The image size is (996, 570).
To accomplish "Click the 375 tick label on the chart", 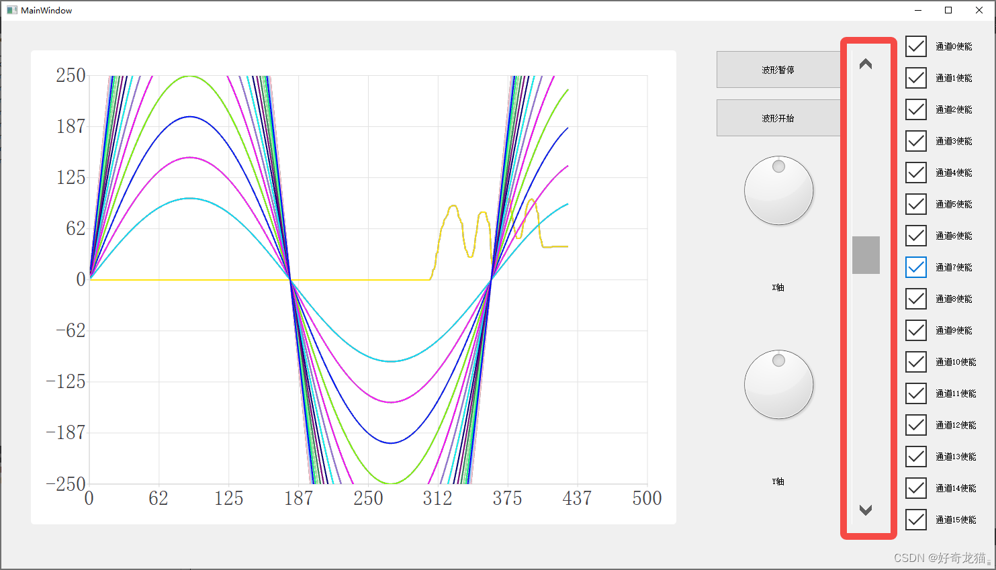I will tap(507, 498).
